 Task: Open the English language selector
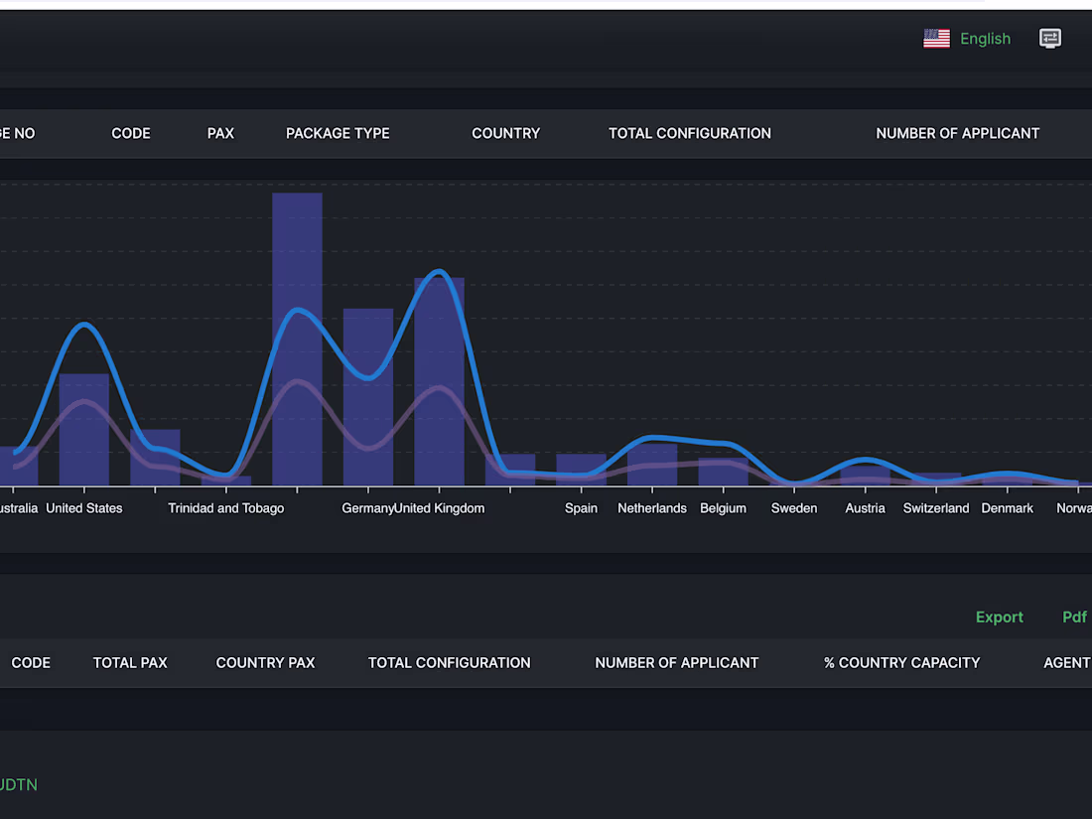pos(985,39)
